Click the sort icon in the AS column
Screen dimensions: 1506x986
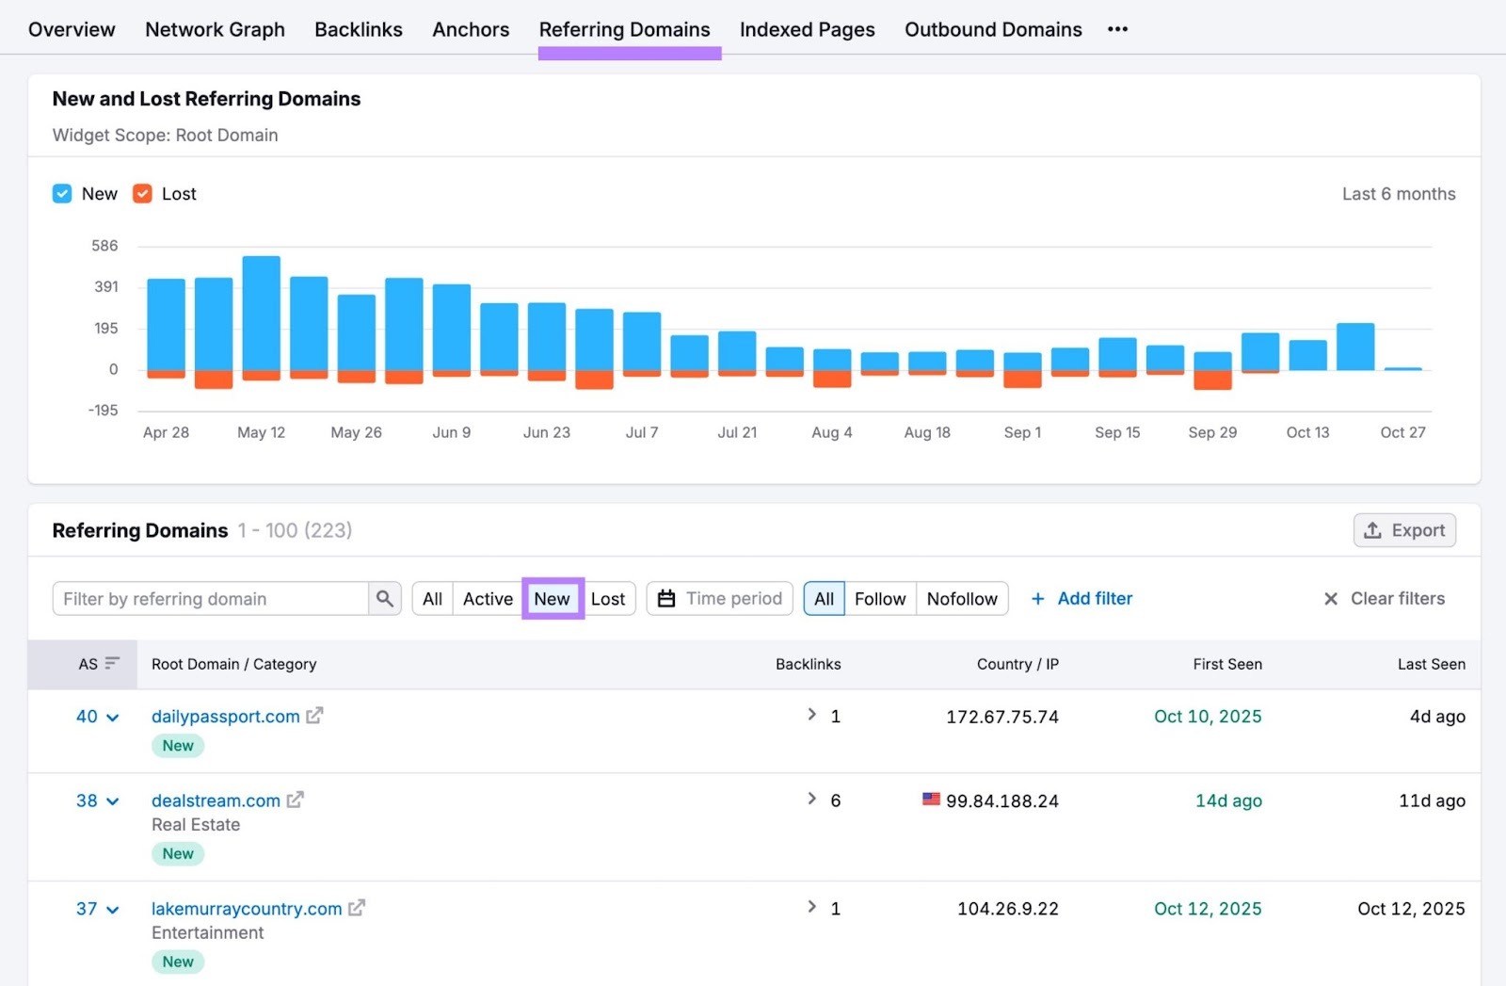[x=110, y=663]
